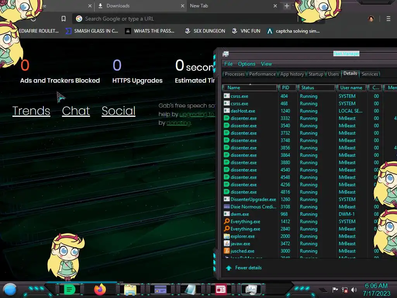Click the Task Manager title bar icon
The height and width of the screenshot is (298, 397).
(226, 54)
